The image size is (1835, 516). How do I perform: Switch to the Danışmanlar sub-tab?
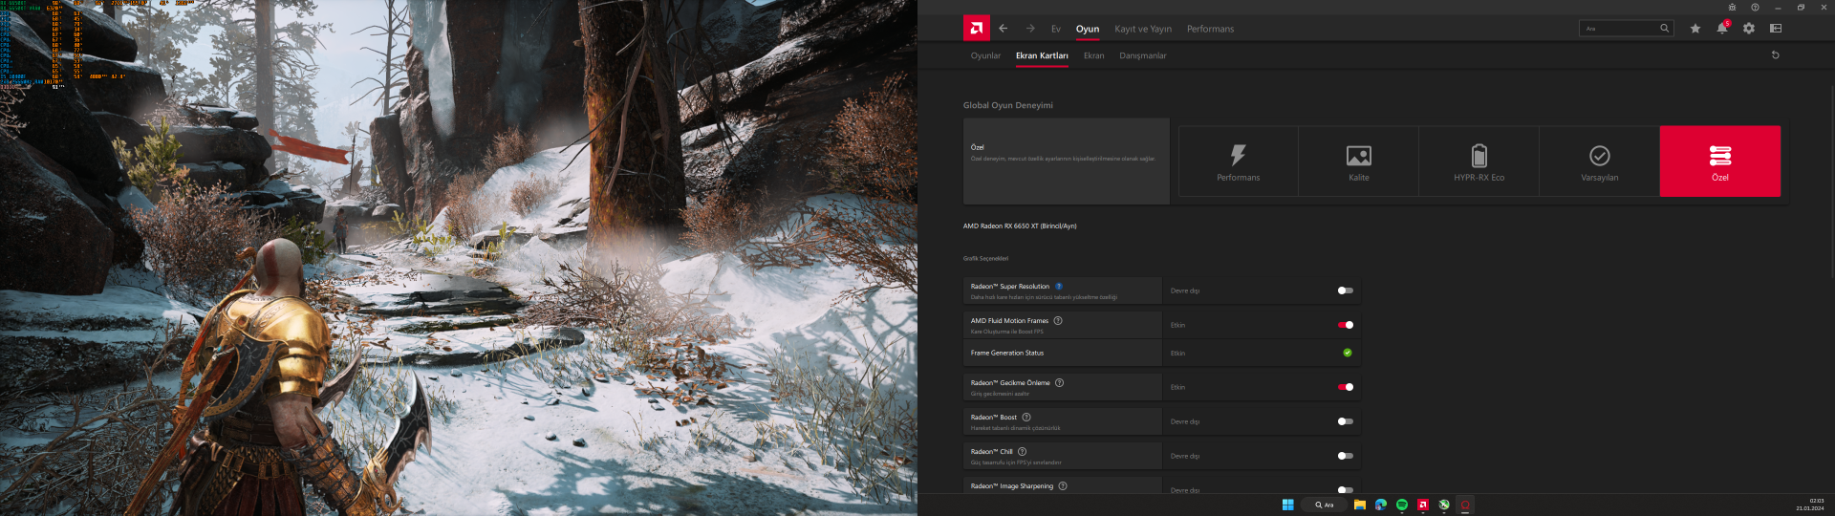1143,55
